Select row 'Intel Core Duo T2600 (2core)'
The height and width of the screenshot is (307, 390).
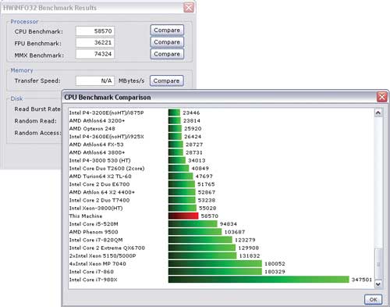pyautogui.click(x=221, y=169)
